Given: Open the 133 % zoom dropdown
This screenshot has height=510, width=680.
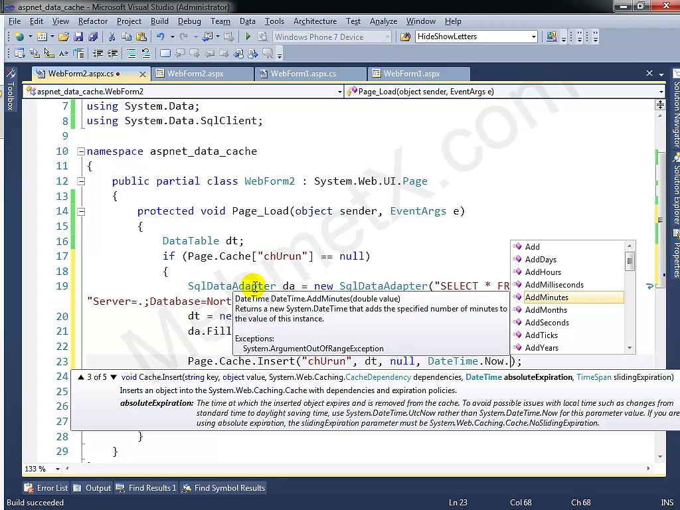Looking at the screenshot, I should coord(57,469).
